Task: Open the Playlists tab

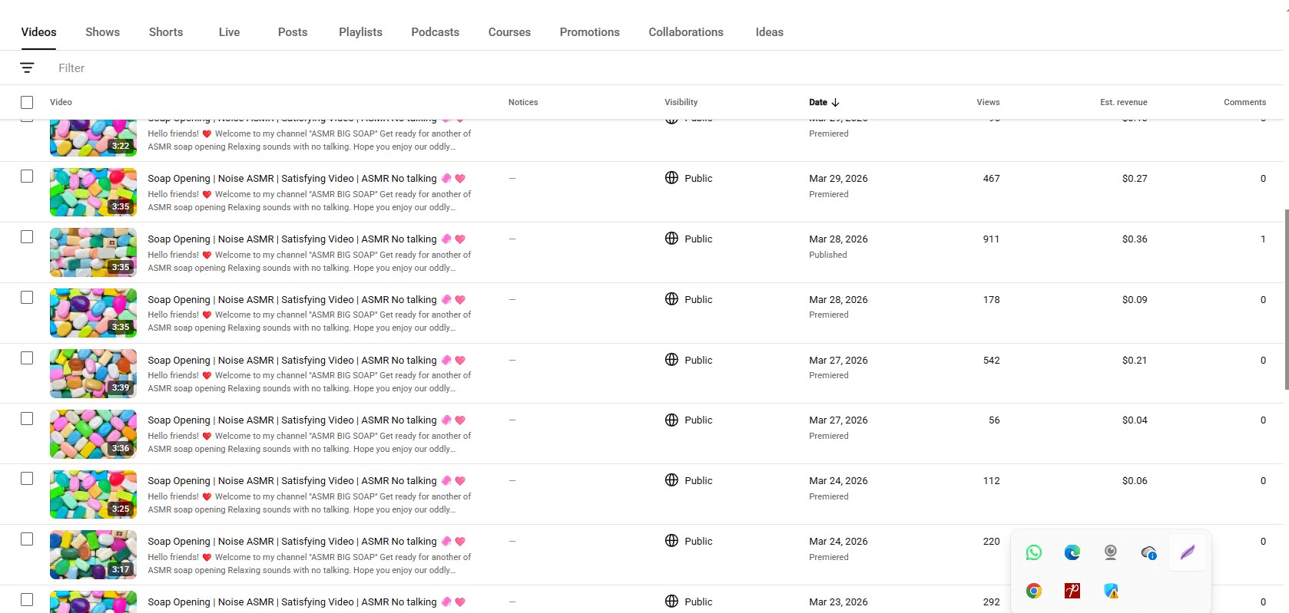Action: tap(360, 32)
